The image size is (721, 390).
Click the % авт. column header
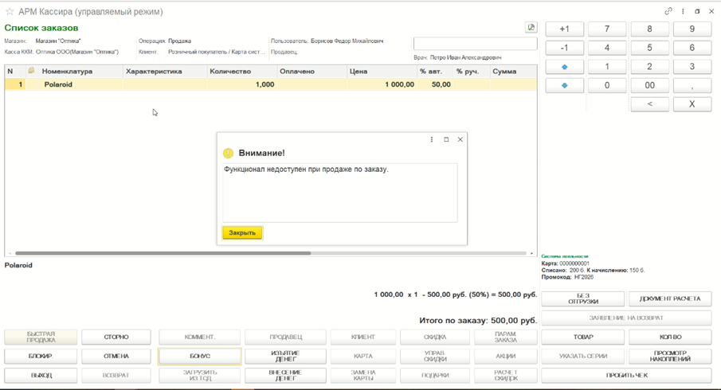tap(435, 71)
